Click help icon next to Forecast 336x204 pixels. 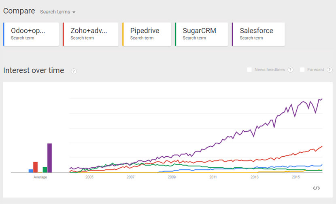[x=330, y=69]
